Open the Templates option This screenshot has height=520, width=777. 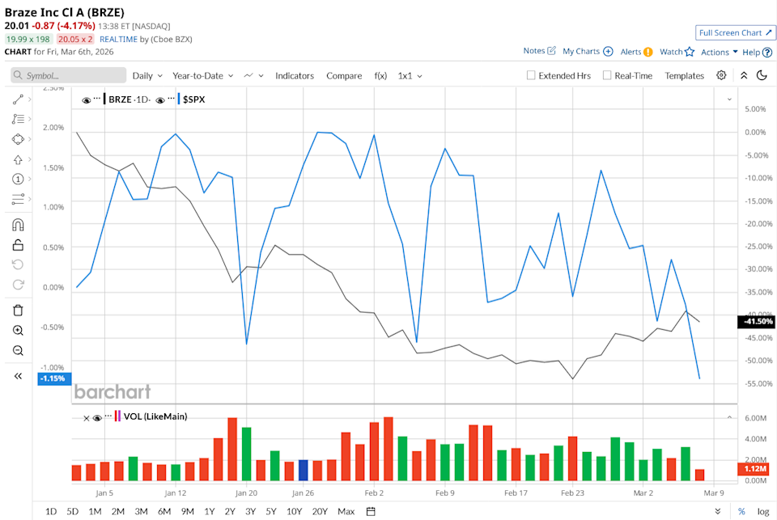coord(684,75)
